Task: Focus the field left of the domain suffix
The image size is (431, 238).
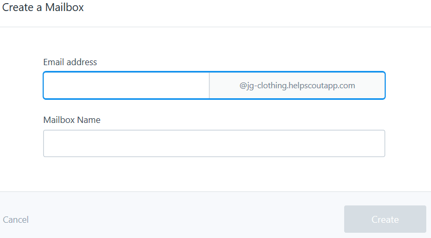Action: point(126,85)
